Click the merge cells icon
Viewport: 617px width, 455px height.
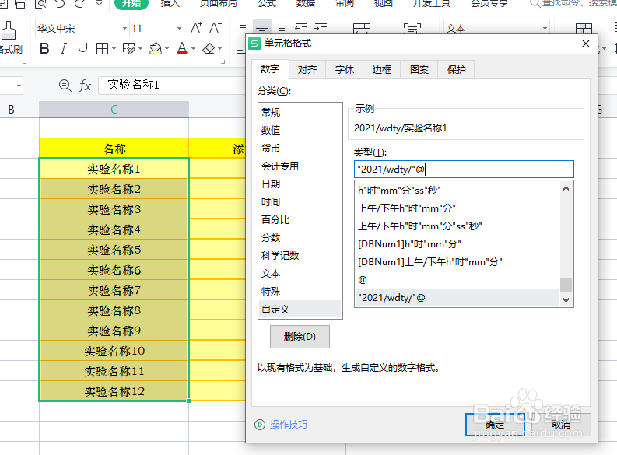click(x=362, y=28)
